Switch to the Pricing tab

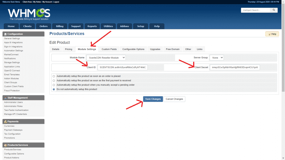coord(68,49)
